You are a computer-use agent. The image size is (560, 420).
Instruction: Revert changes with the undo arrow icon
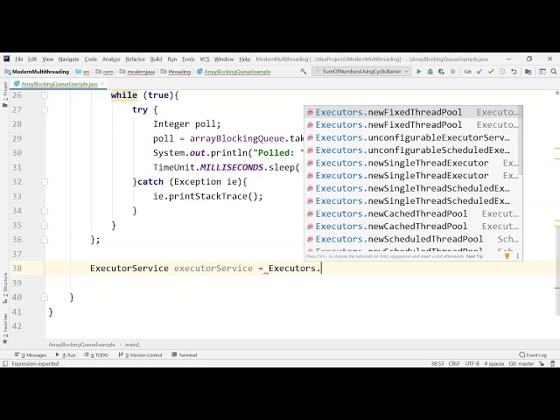point(514,72)
